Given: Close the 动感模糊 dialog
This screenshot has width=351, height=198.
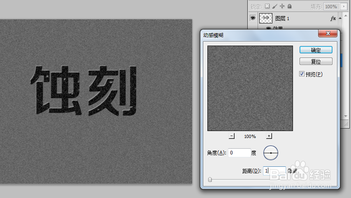Looking at the screenshot, I should (x=328, y=33).
